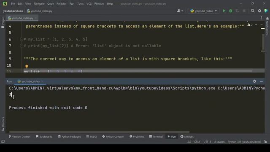Open the Project tool window sidebar
The image size is (270, 152).
[x=3, y=22]
